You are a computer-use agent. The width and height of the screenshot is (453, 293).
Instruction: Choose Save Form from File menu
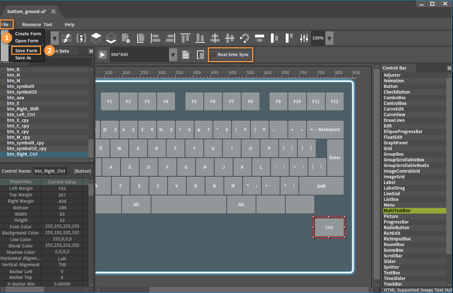pos(26,51)
